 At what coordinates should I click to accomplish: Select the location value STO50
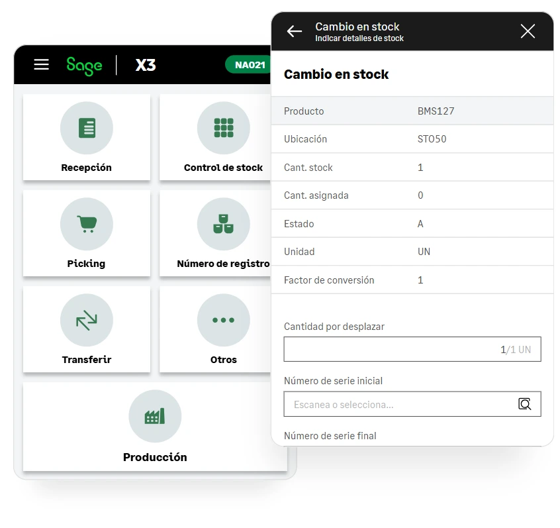432,139
